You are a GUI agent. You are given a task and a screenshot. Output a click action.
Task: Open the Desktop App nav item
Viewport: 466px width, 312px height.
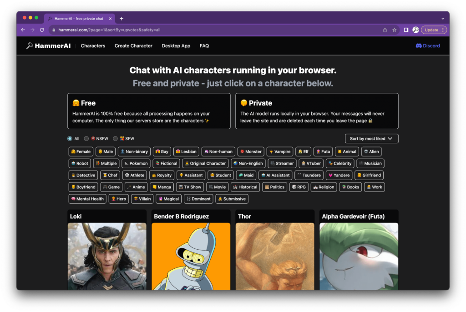pos(176,46)
